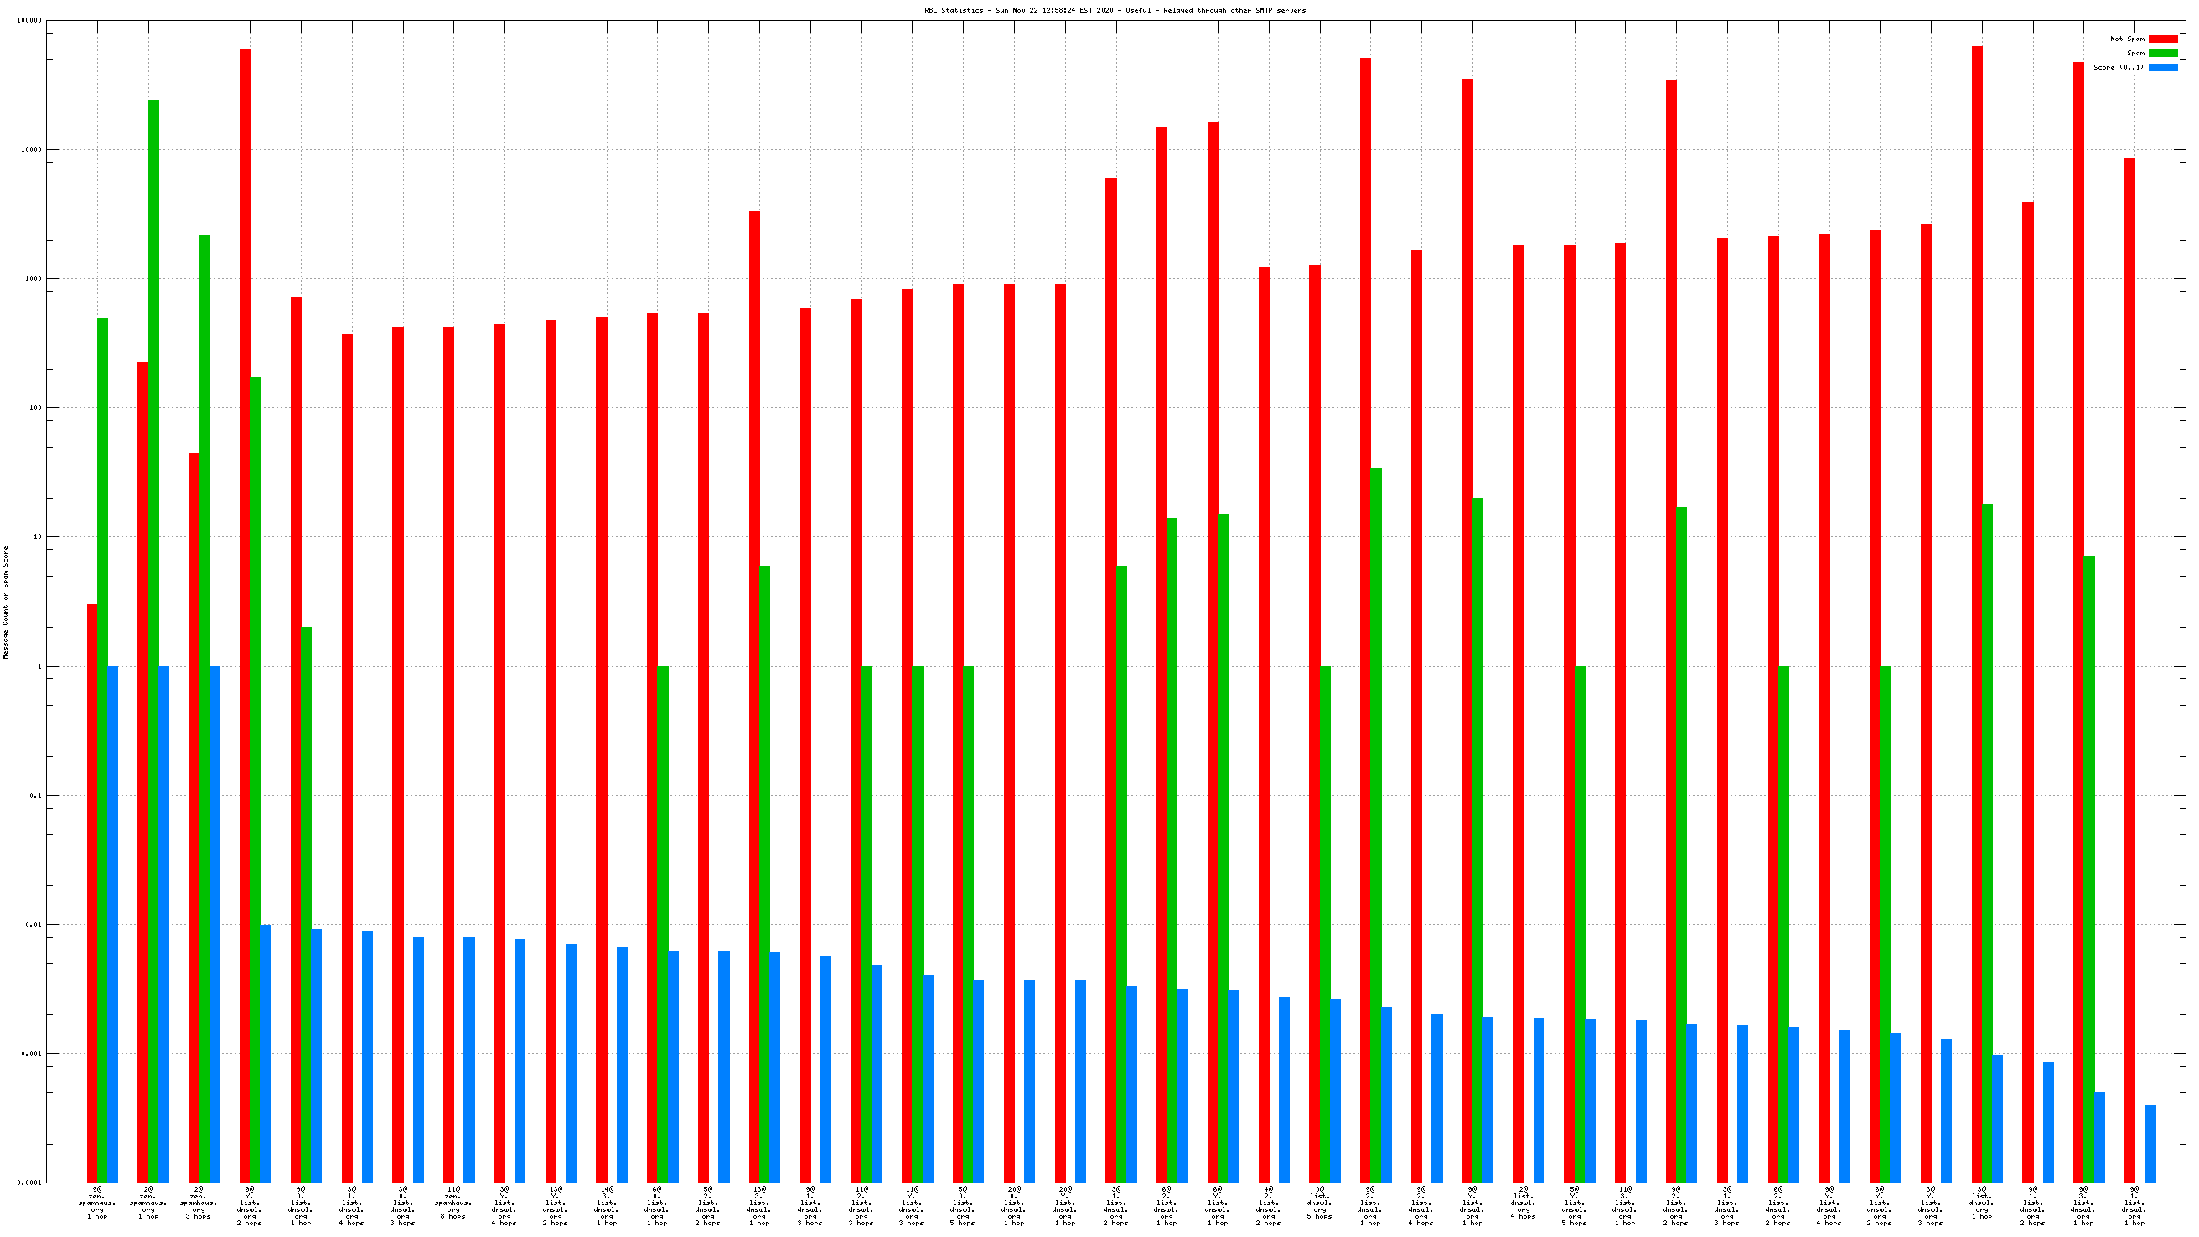
Task: Click the '11@ zen.spamhaus.org 8 hops' x-axis label
Action: coord(453,1203)
